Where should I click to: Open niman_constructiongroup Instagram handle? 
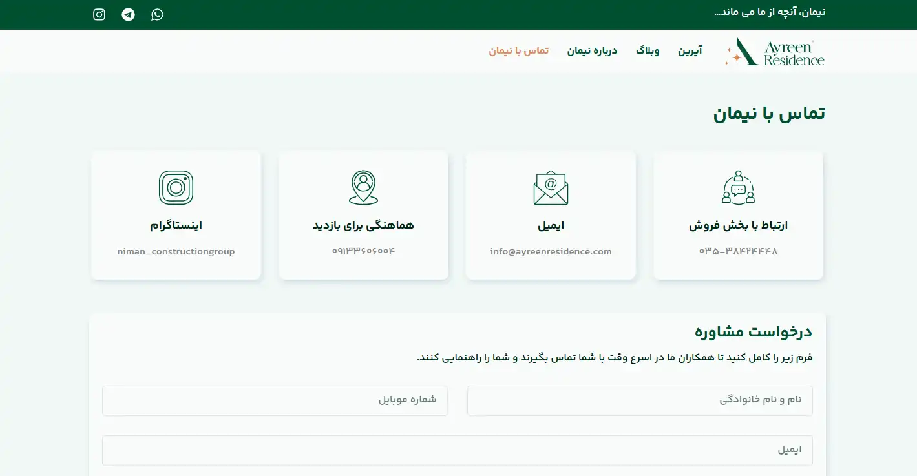tap(176, 252)
